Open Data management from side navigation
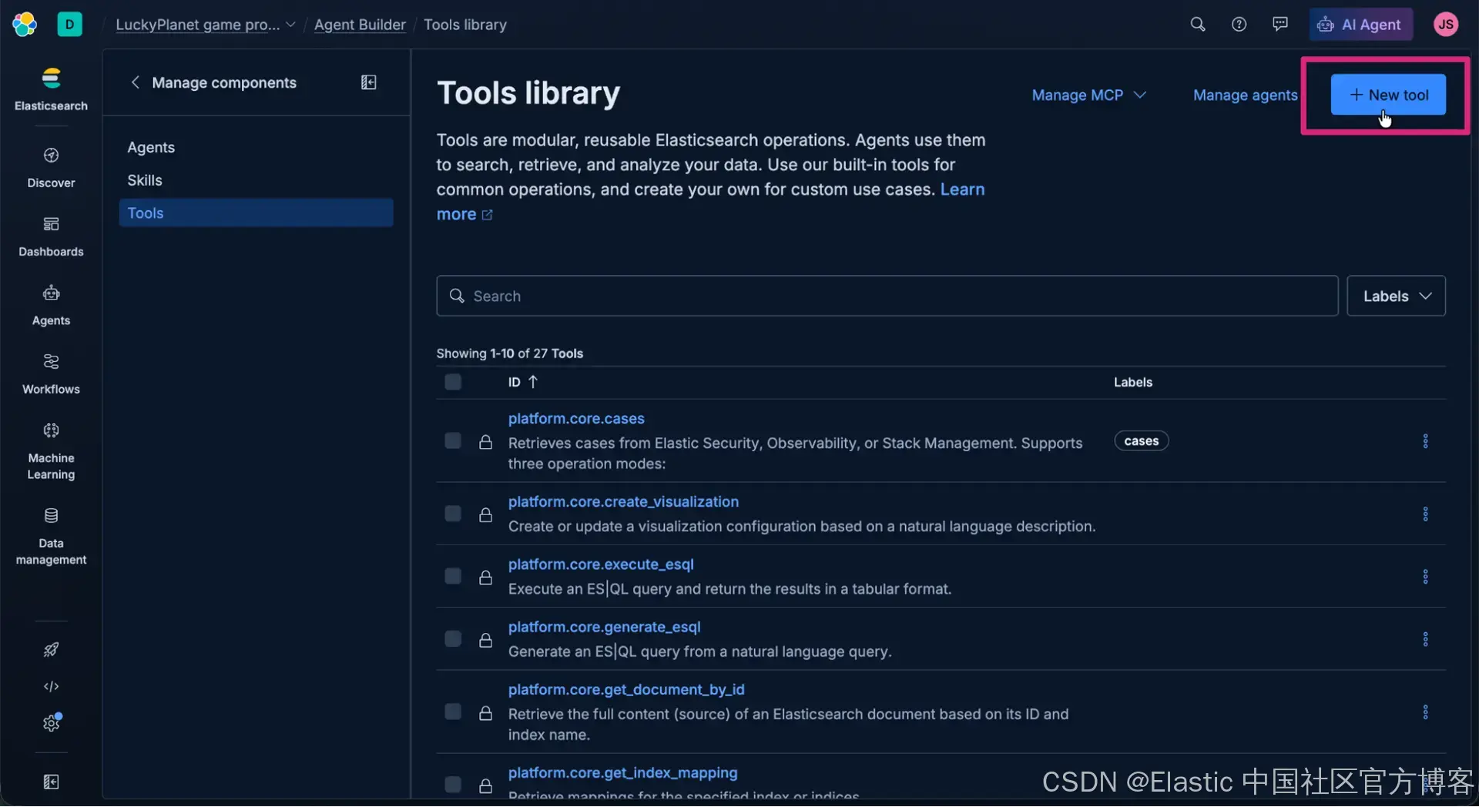Screen dimensions: 1479x807 (x=51, y=537)
